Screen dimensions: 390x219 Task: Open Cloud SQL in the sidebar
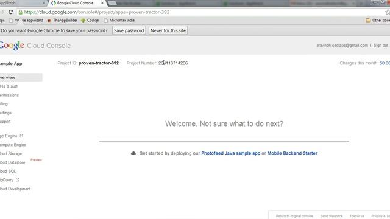(x=8, y=171)
